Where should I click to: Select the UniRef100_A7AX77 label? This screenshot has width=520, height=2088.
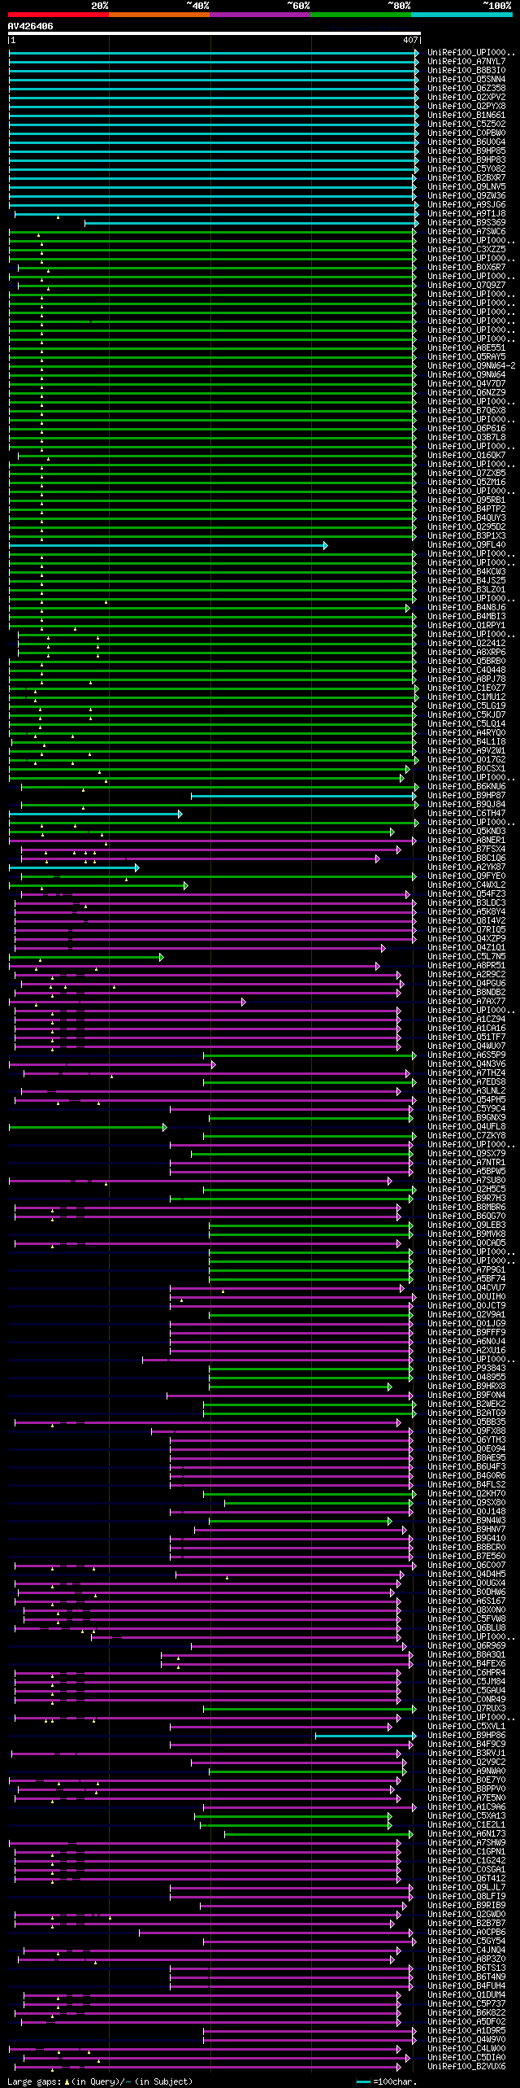(466, 1001)
